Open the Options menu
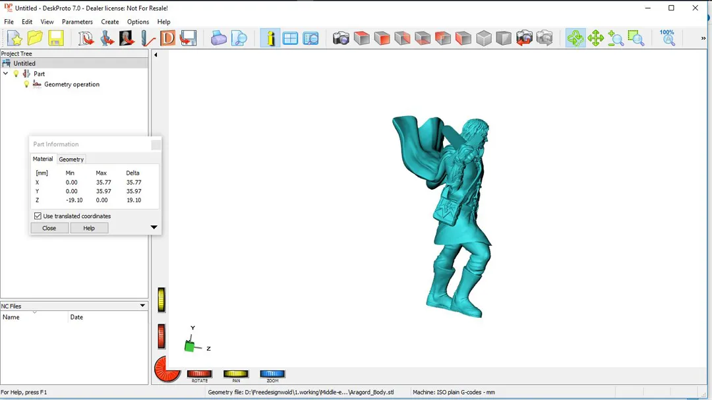The image size is (712, 400). [x=138, y=22]
